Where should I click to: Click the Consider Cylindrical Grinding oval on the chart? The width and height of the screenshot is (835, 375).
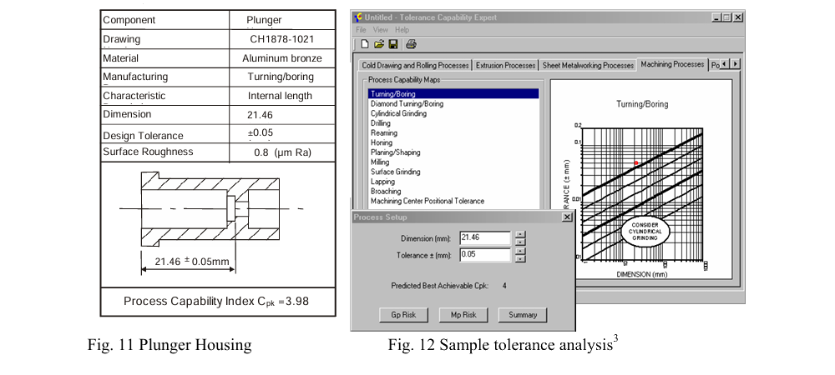pyautogui.click(x=645, y=232)
